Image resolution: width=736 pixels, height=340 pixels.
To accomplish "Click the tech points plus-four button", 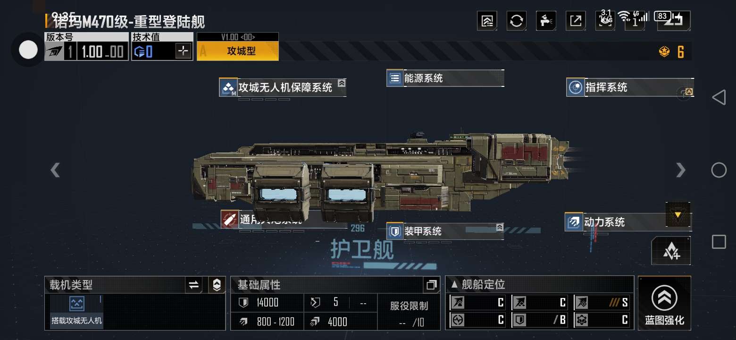I will (x=671, y=251).
